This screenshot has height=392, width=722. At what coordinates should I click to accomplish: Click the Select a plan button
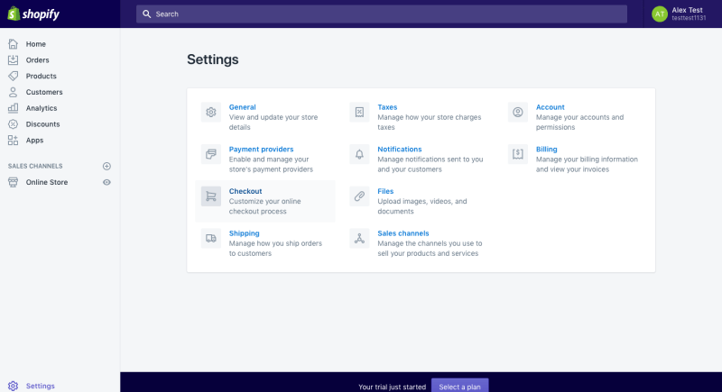click(459, 386)
